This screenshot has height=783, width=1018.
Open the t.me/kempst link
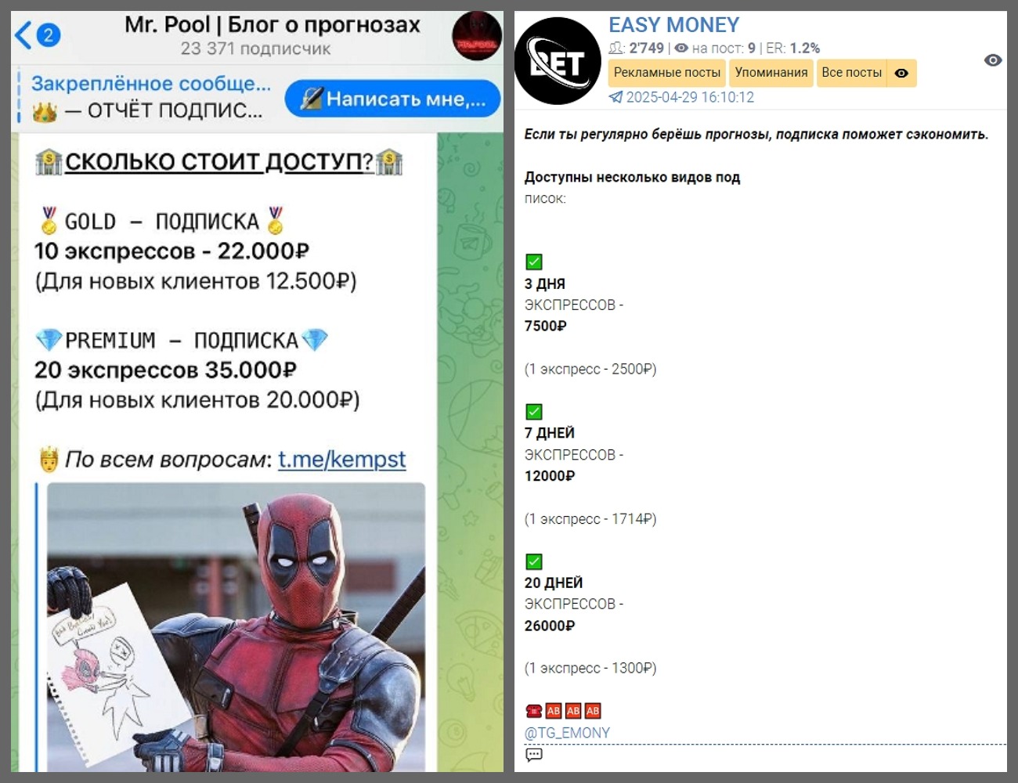click(341, 459)
